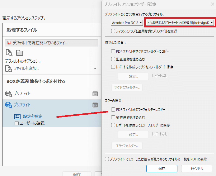The image size is (216, 176).
Task: Click レポートなし text under エラーの場合
Action: coord(160,134)
